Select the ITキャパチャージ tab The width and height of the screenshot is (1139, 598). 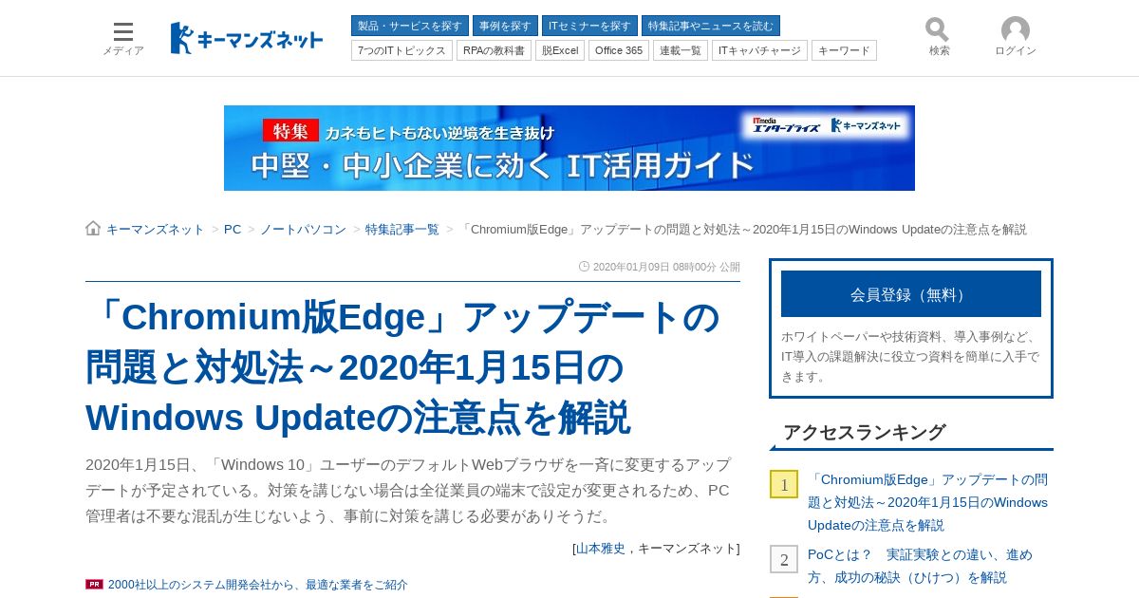[x=759, y=50]
